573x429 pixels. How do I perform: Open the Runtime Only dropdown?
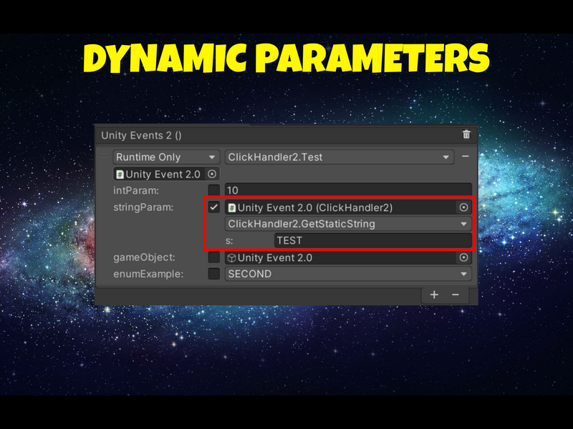(167, 157)
